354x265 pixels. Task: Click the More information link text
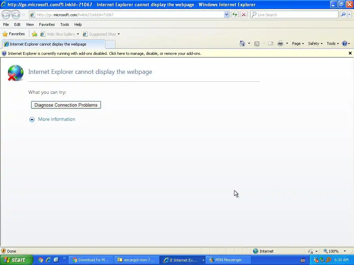(x=57, y=119)
